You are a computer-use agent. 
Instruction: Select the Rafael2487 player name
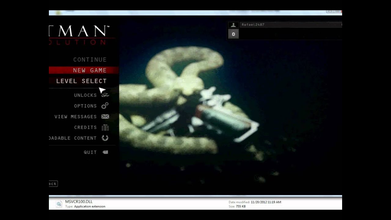[253, 25]
